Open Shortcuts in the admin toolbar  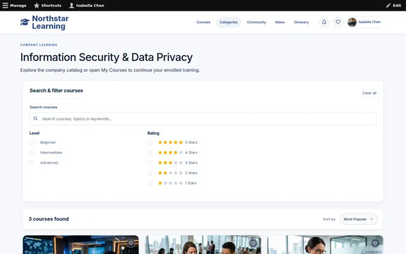(x=48, y=5)
